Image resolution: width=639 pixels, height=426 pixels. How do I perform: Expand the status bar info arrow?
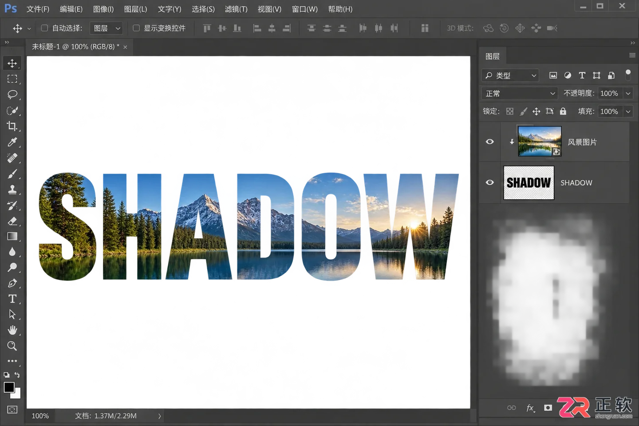(x=160, y=416)
